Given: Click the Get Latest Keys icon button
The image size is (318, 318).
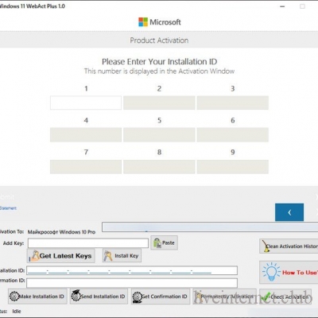Looking at the screenshot, I should tap(61, 256).
